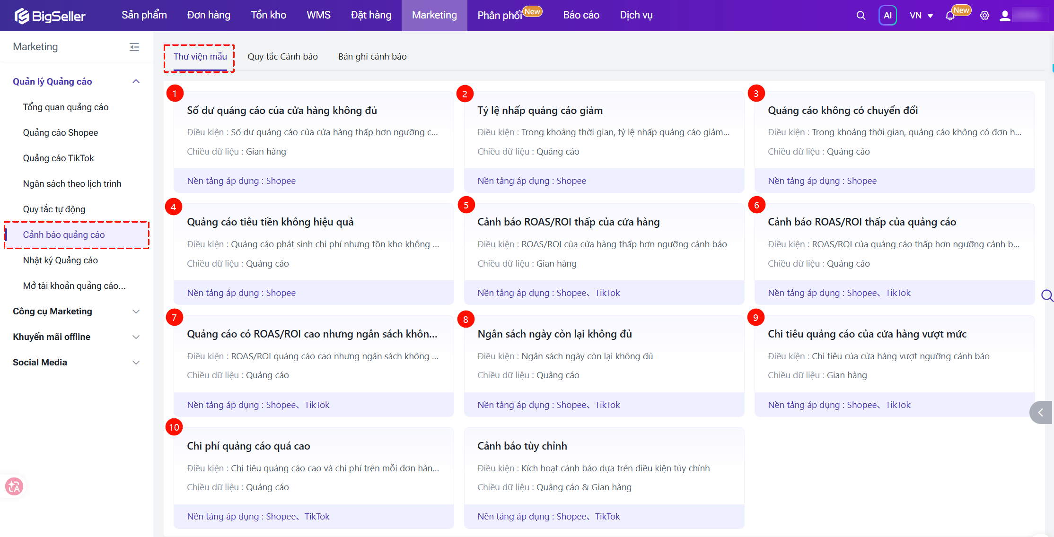Switch to Bản ghi cảnh báo tab

(x=372, y=57)
